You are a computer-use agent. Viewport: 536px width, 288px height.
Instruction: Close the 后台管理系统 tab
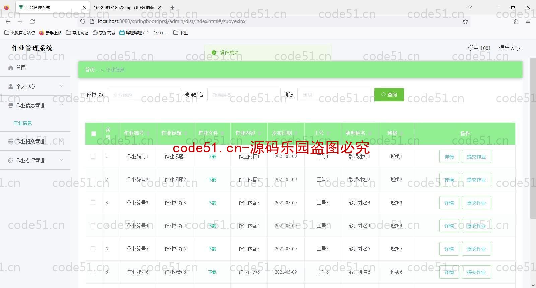84,7
